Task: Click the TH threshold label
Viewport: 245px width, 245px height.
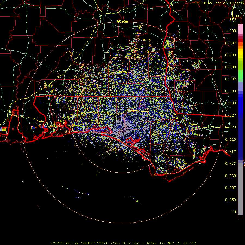Action: pos(234,212)
